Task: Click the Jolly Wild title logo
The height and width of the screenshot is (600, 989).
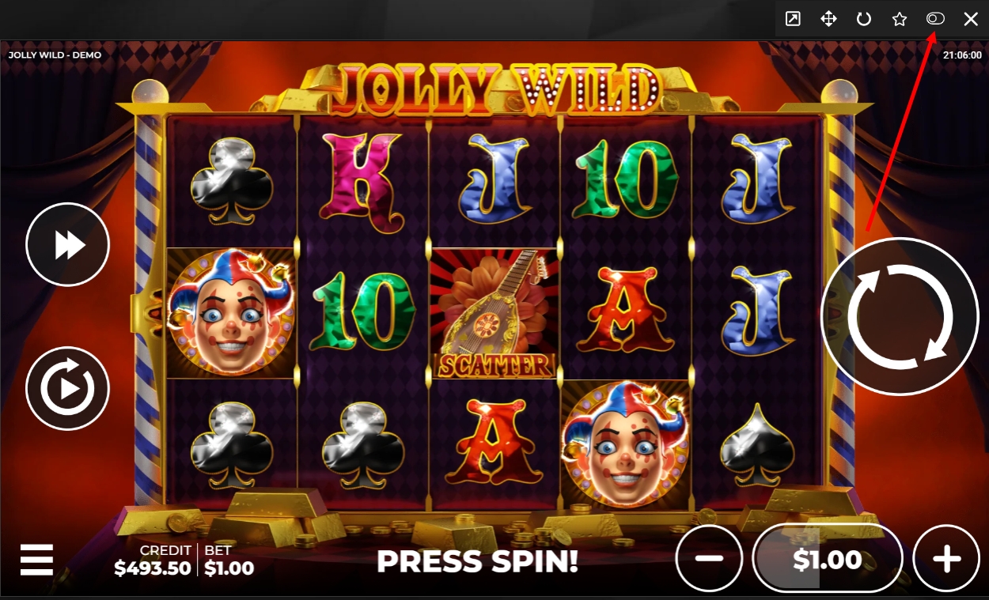Action: pyautogui.click(x=494, y=89)
